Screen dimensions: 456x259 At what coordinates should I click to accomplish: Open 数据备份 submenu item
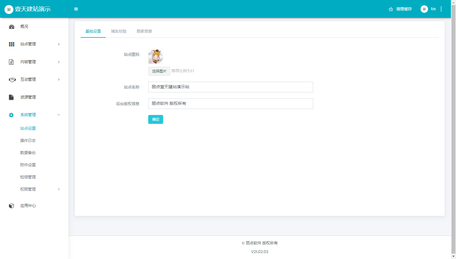28,153
